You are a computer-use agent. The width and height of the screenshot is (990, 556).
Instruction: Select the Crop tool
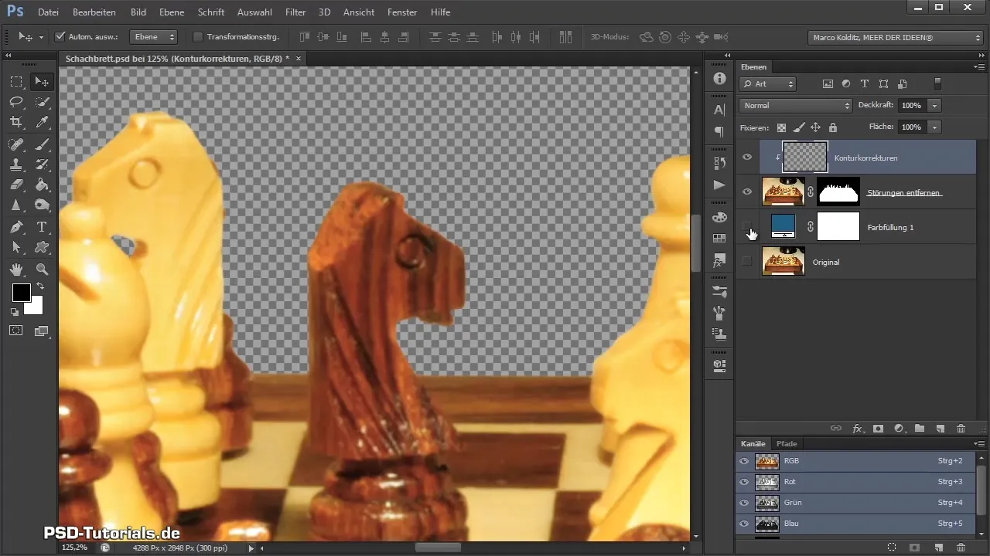16,122
